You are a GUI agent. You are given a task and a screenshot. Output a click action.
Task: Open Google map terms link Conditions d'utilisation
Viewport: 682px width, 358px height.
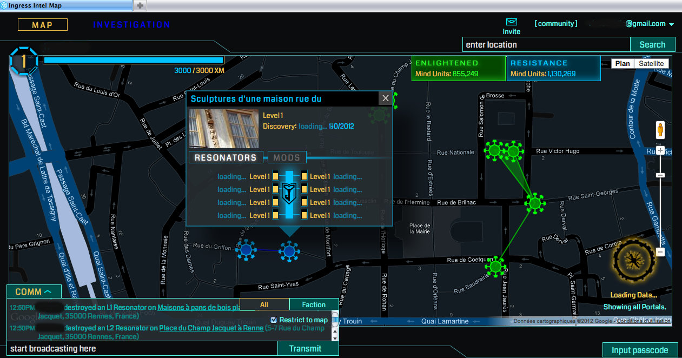(644, 321)
